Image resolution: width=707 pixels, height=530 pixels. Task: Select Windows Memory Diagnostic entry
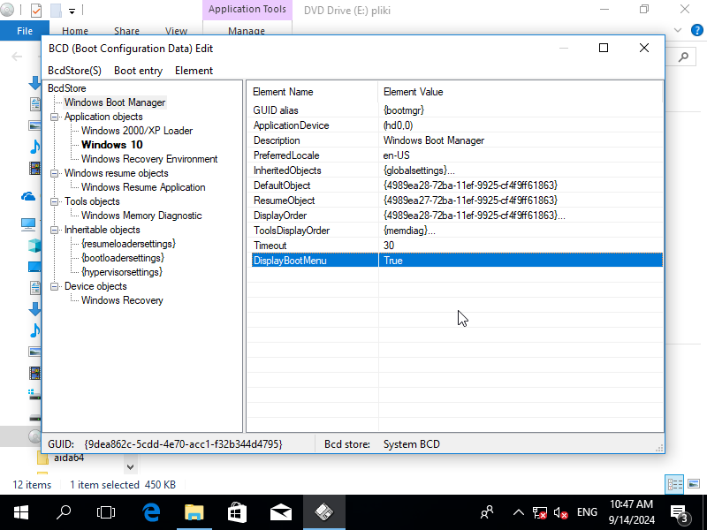(141, 216)
